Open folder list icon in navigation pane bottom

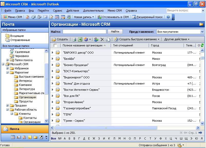tap(35, 137)
